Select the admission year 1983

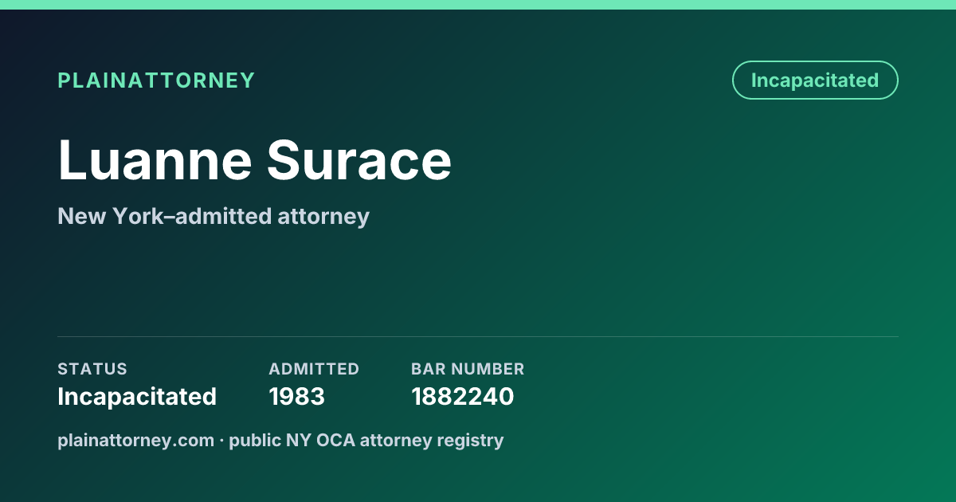296,396
